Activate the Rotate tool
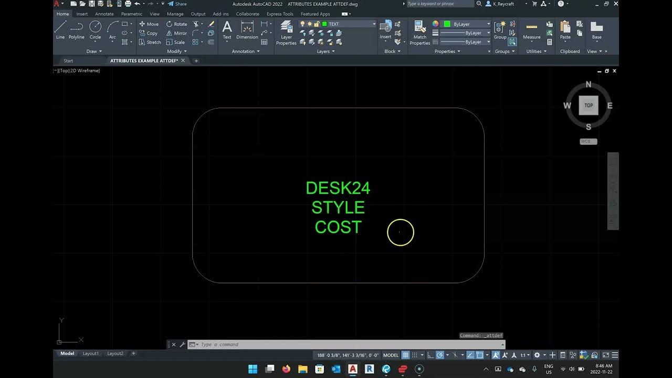 click(176, 24)
